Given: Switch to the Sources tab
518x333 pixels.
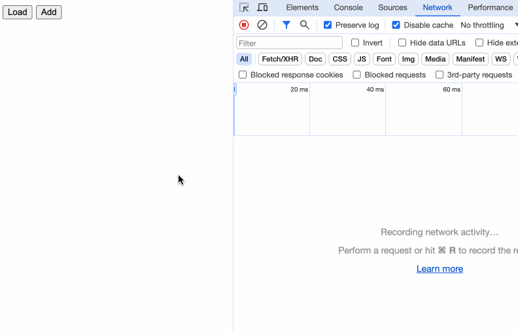Looking at the screenshot, I should (392, 8).
